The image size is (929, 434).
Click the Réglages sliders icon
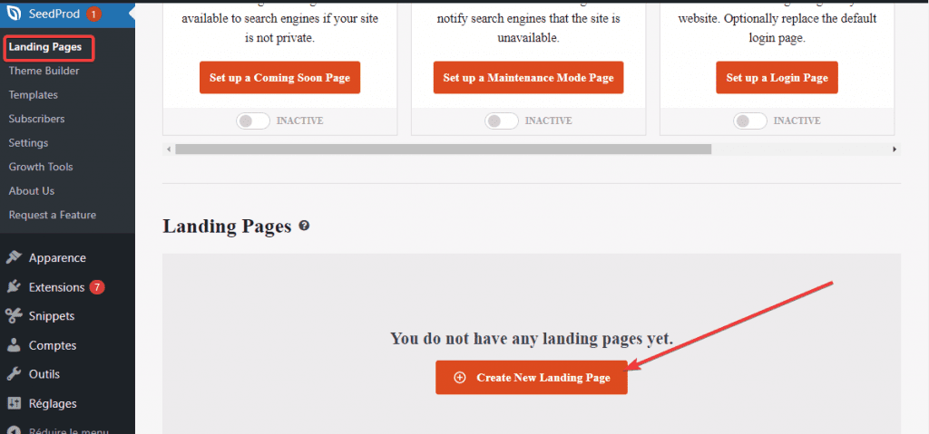pyautogui.click(x=14, y=403)
